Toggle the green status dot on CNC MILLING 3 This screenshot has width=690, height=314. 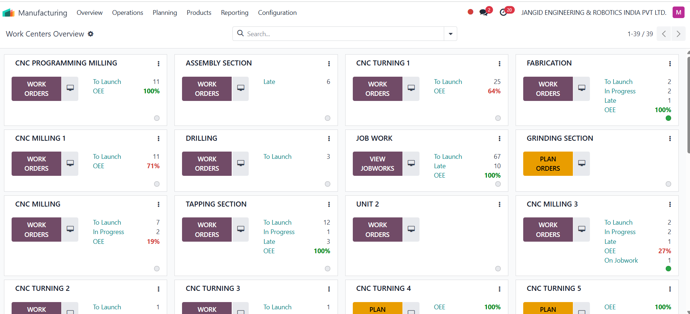pos(668,269)
